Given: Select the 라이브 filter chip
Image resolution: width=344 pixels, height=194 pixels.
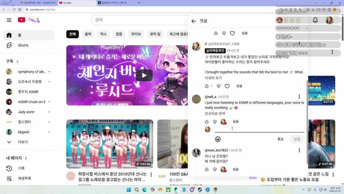Looking at the screenshot, I should (x=136, y=34).
